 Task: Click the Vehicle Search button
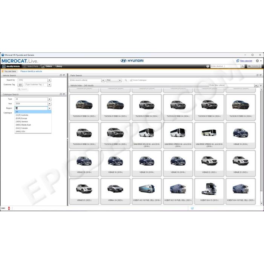[23, 89]
